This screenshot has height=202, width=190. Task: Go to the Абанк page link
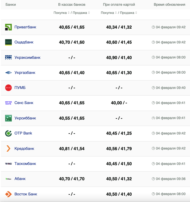click(x=20, y=179)
